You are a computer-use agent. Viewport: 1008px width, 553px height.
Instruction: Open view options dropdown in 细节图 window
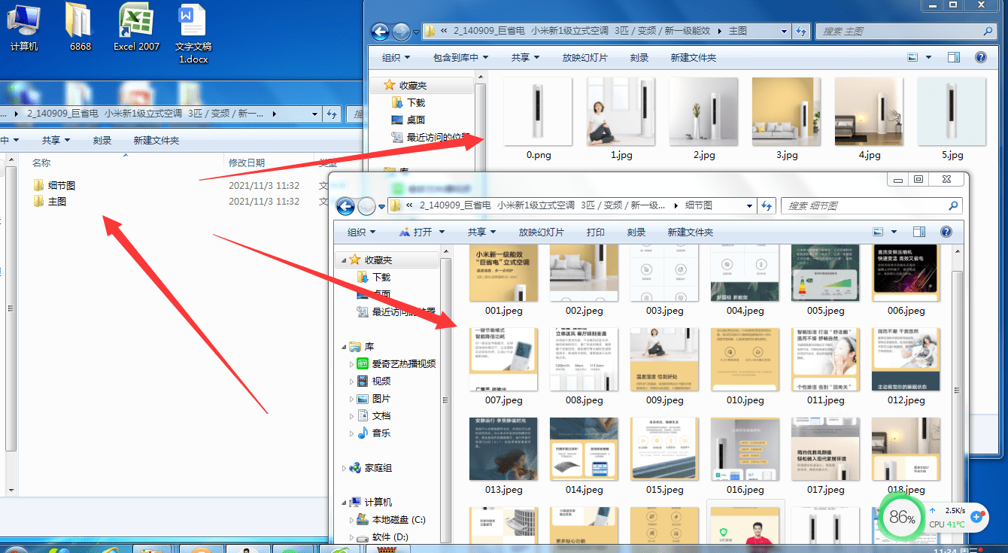(x=894, y=232)
